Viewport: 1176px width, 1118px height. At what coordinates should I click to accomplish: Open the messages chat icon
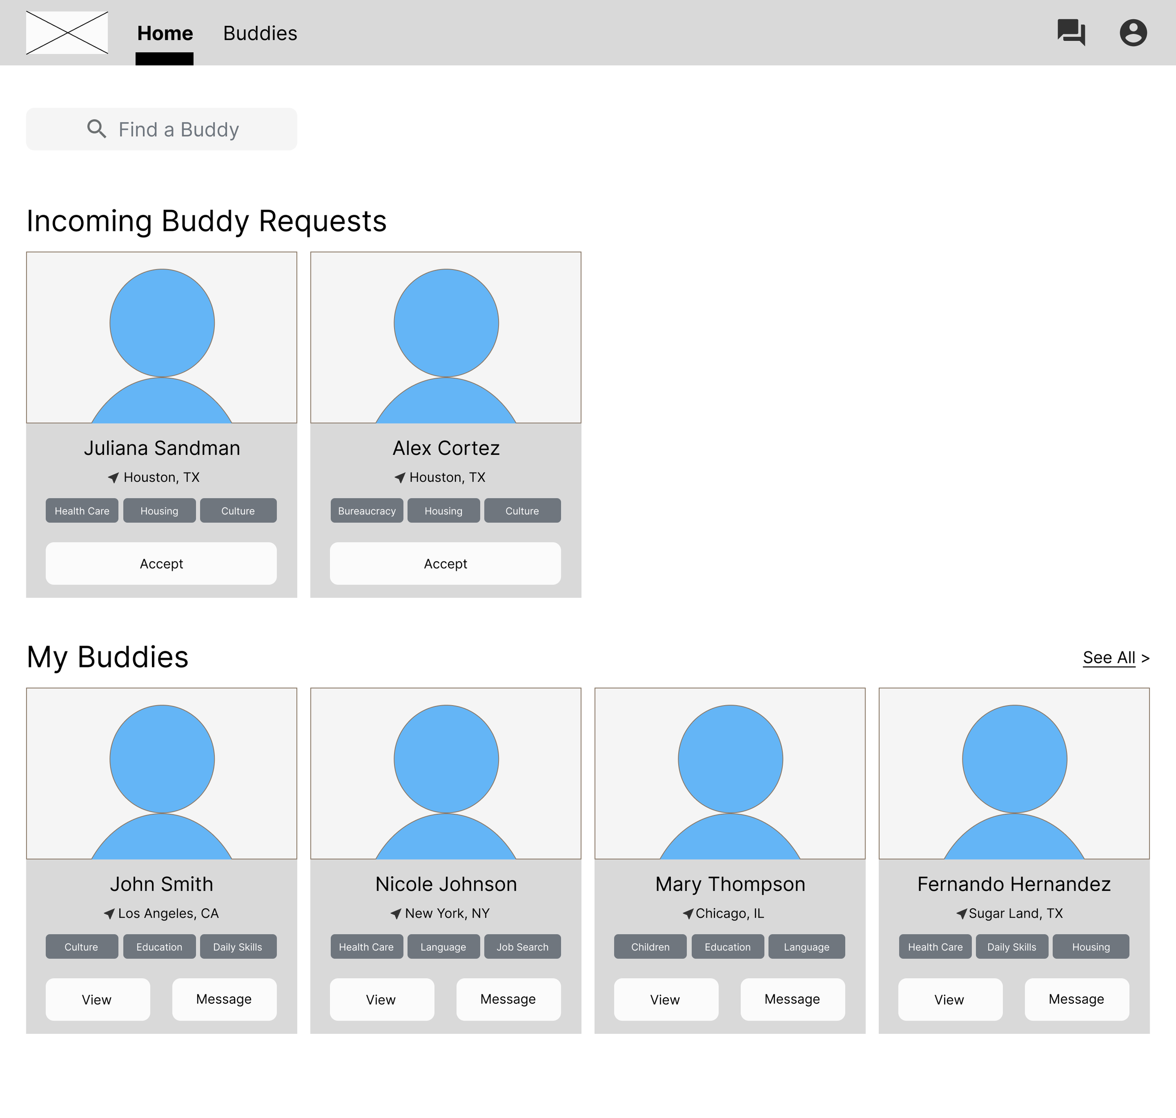pos(1071,32)
